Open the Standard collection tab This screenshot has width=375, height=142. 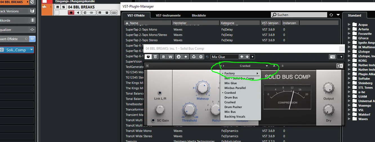coord(354,15)
